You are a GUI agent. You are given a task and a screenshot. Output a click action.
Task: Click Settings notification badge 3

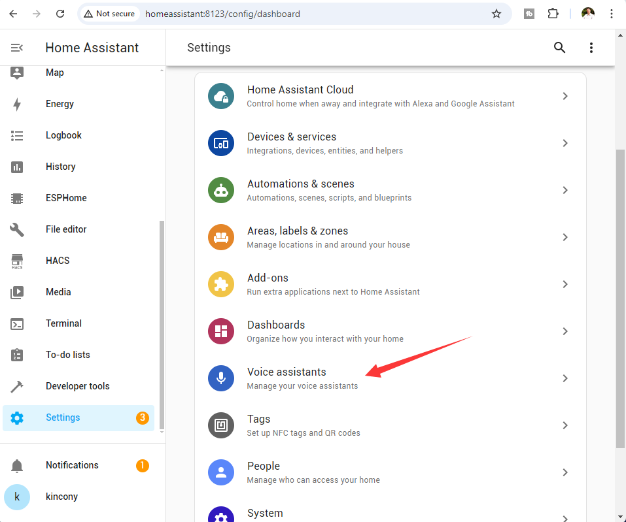click(x=142, y=418)
